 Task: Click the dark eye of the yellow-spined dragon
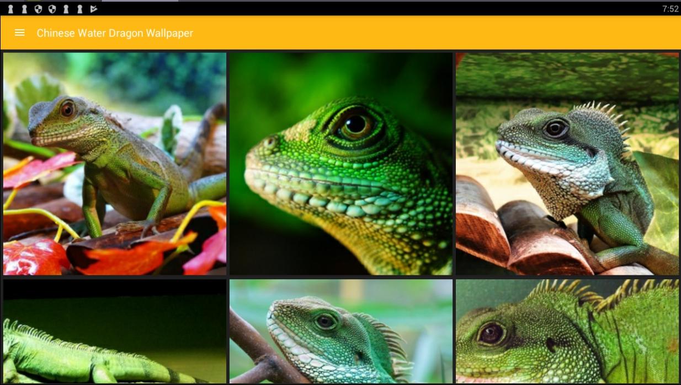[x=491, y=333]
